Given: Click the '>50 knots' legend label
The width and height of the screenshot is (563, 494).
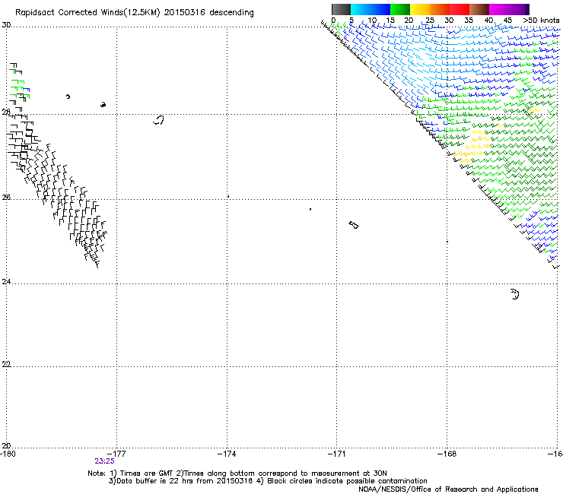Looking at the screenshot, I should (x=541, y=21).
